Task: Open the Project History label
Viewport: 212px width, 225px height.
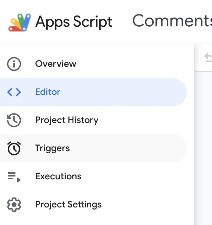Action: point(67,120)
